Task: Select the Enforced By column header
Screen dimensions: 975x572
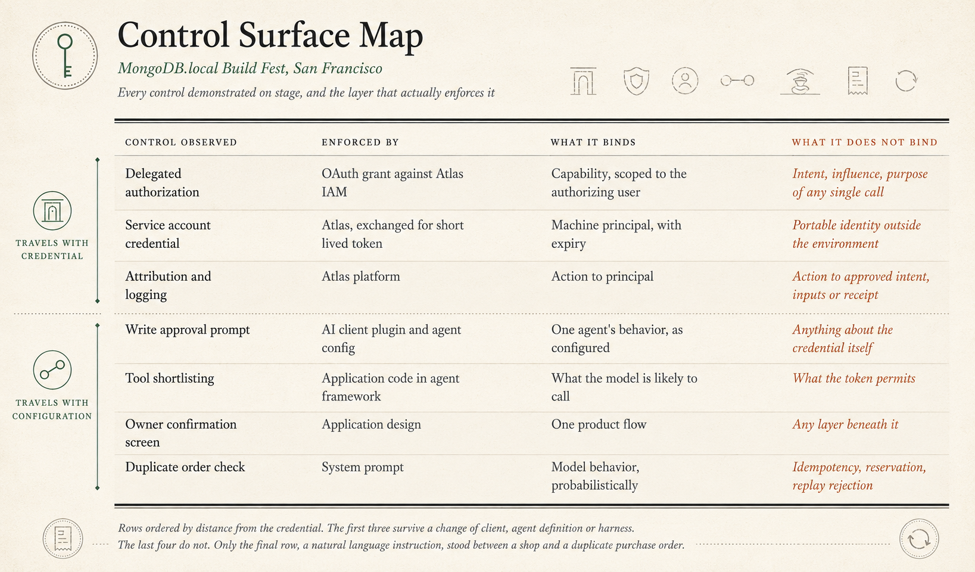Action: click(x=360, y=142)
